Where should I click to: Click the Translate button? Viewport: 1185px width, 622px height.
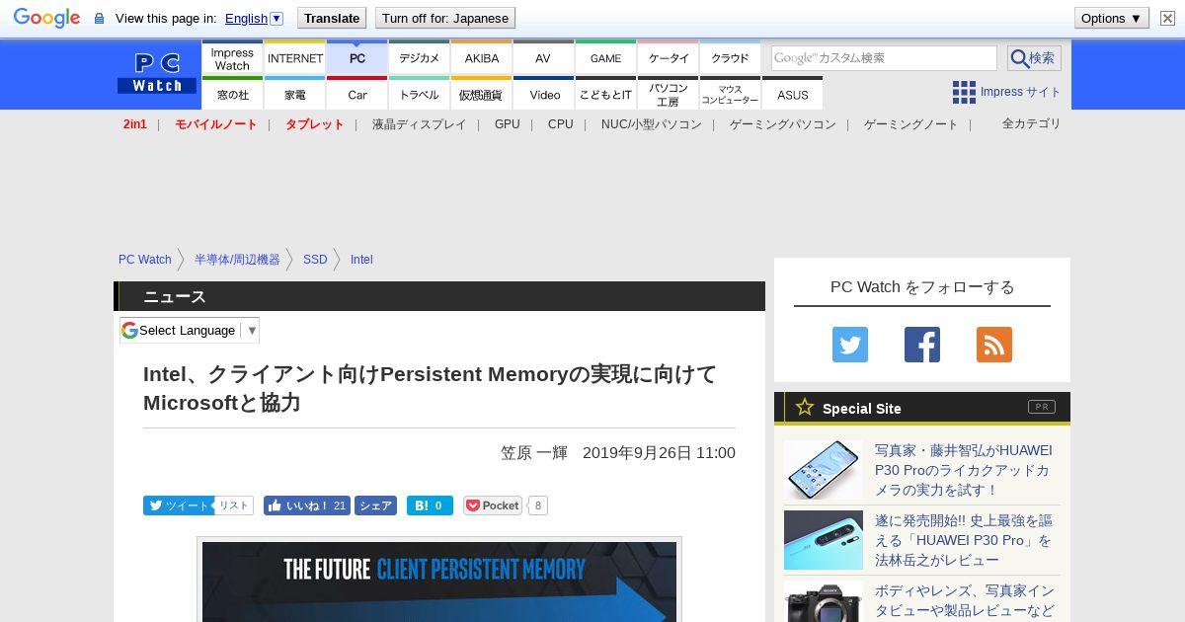[331, 18]
